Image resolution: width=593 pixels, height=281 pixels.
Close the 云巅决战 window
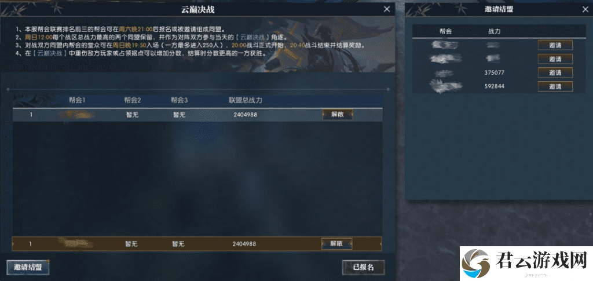[386, 9]
